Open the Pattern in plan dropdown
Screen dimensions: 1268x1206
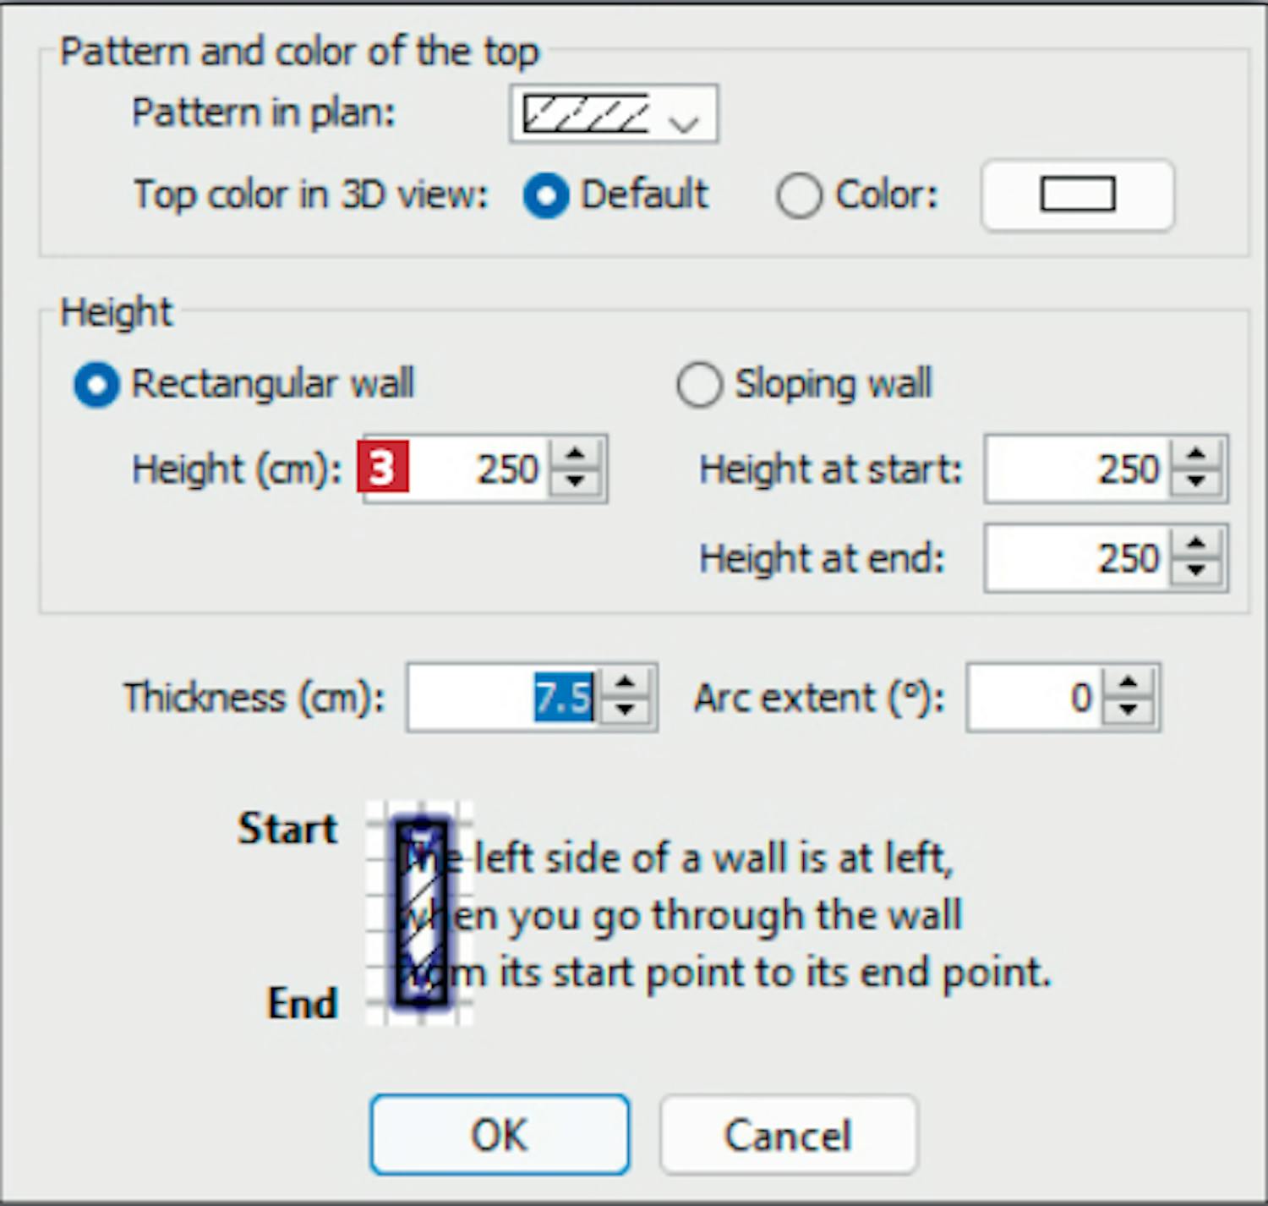click(614, 114)
